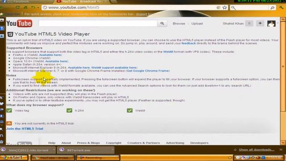Open the search engine dropdown in browser search box

tap(233, 8)
